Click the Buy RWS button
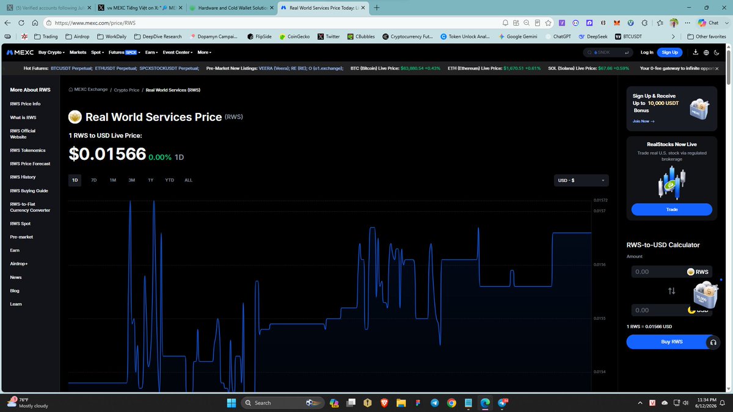 (671, 342)
